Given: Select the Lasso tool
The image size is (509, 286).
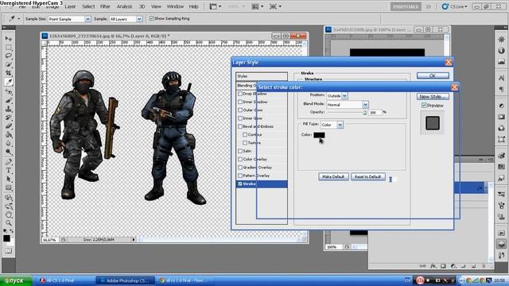Looking at the screenshot, I should [x=9, y=56].
